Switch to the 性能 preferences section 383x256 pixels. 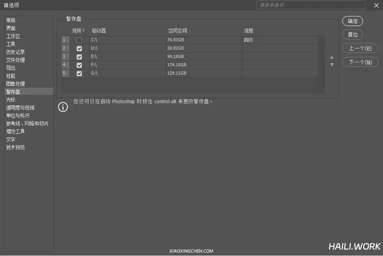coord(11,76)
